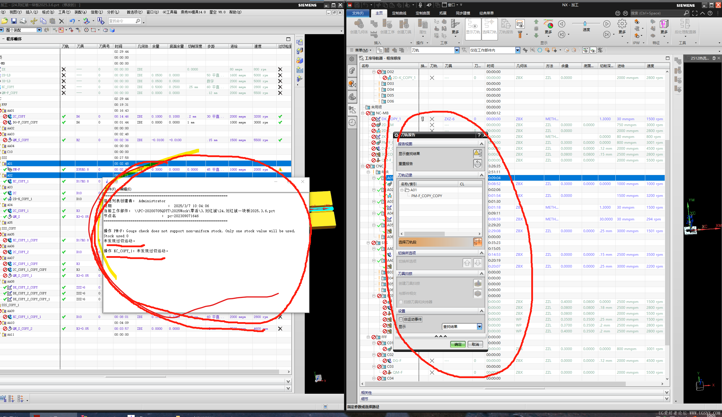
Task: Click the information object icon in left toolbar
Action: click(101, 21)
